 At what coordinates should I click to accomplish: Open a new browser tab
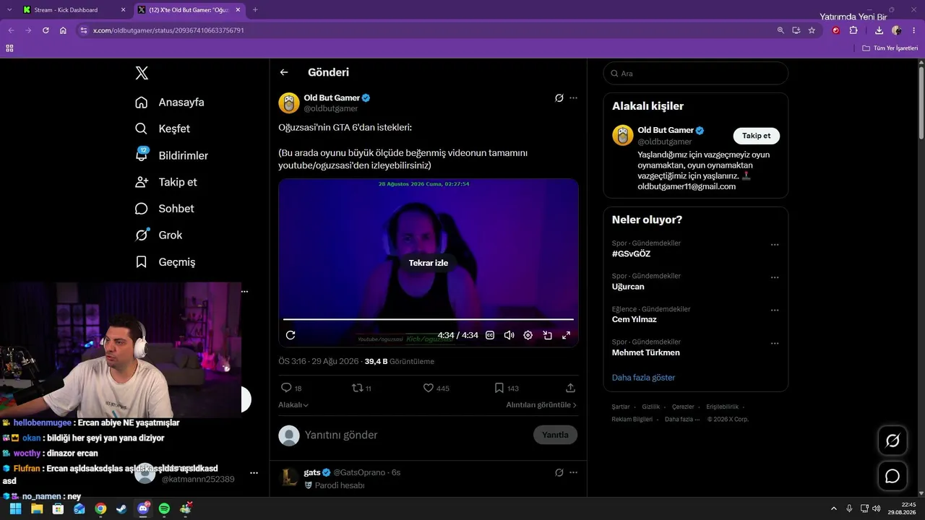(255, 10)
